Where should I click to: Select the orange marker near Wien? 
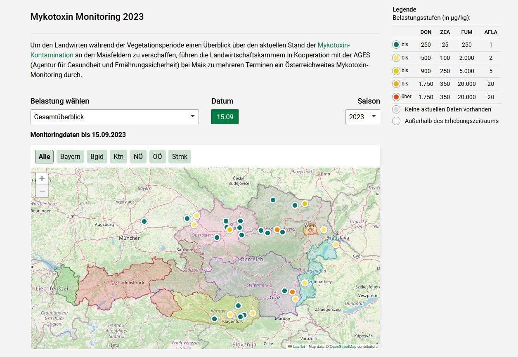coord(276,229)
